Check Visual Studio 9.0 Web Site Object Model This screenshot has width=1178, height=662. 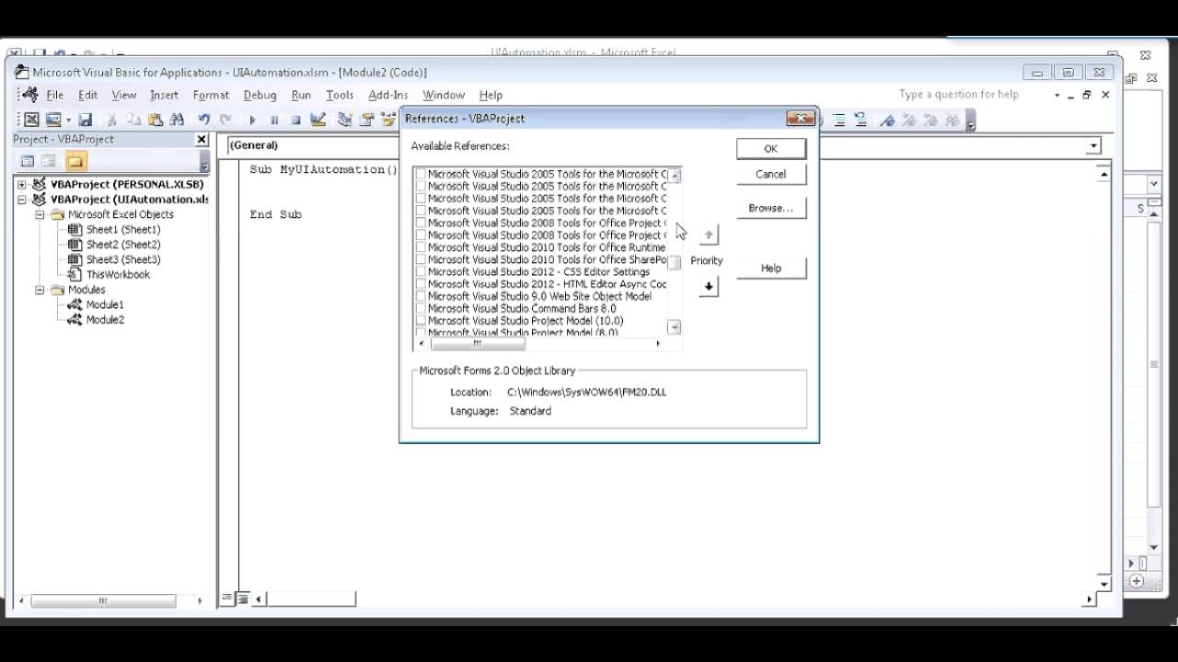(421, 296)
